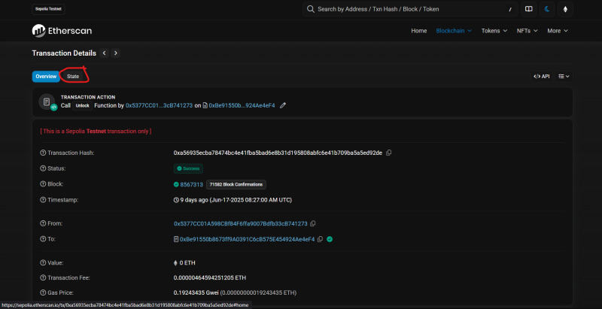The height and width of the screenshot is (309, 602).
Task: Click the Sepolia Testnet transaction notice
Action: coord(96,131)
